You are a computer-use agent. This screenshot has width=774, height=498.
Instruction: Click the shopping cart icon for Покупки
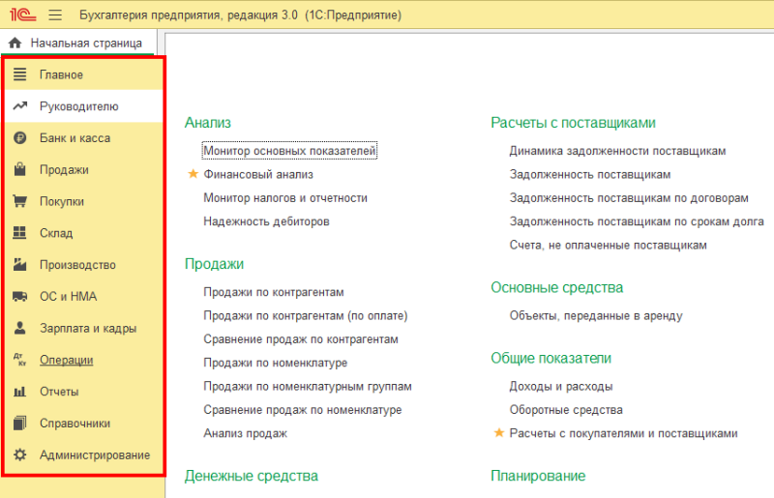(x=19, y=202)
